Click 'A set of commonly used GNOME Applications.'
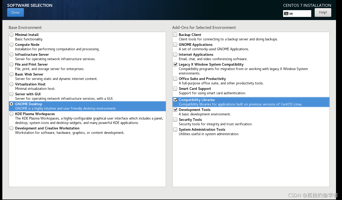This screenshot has width=342, height=200. click(214, 49)
